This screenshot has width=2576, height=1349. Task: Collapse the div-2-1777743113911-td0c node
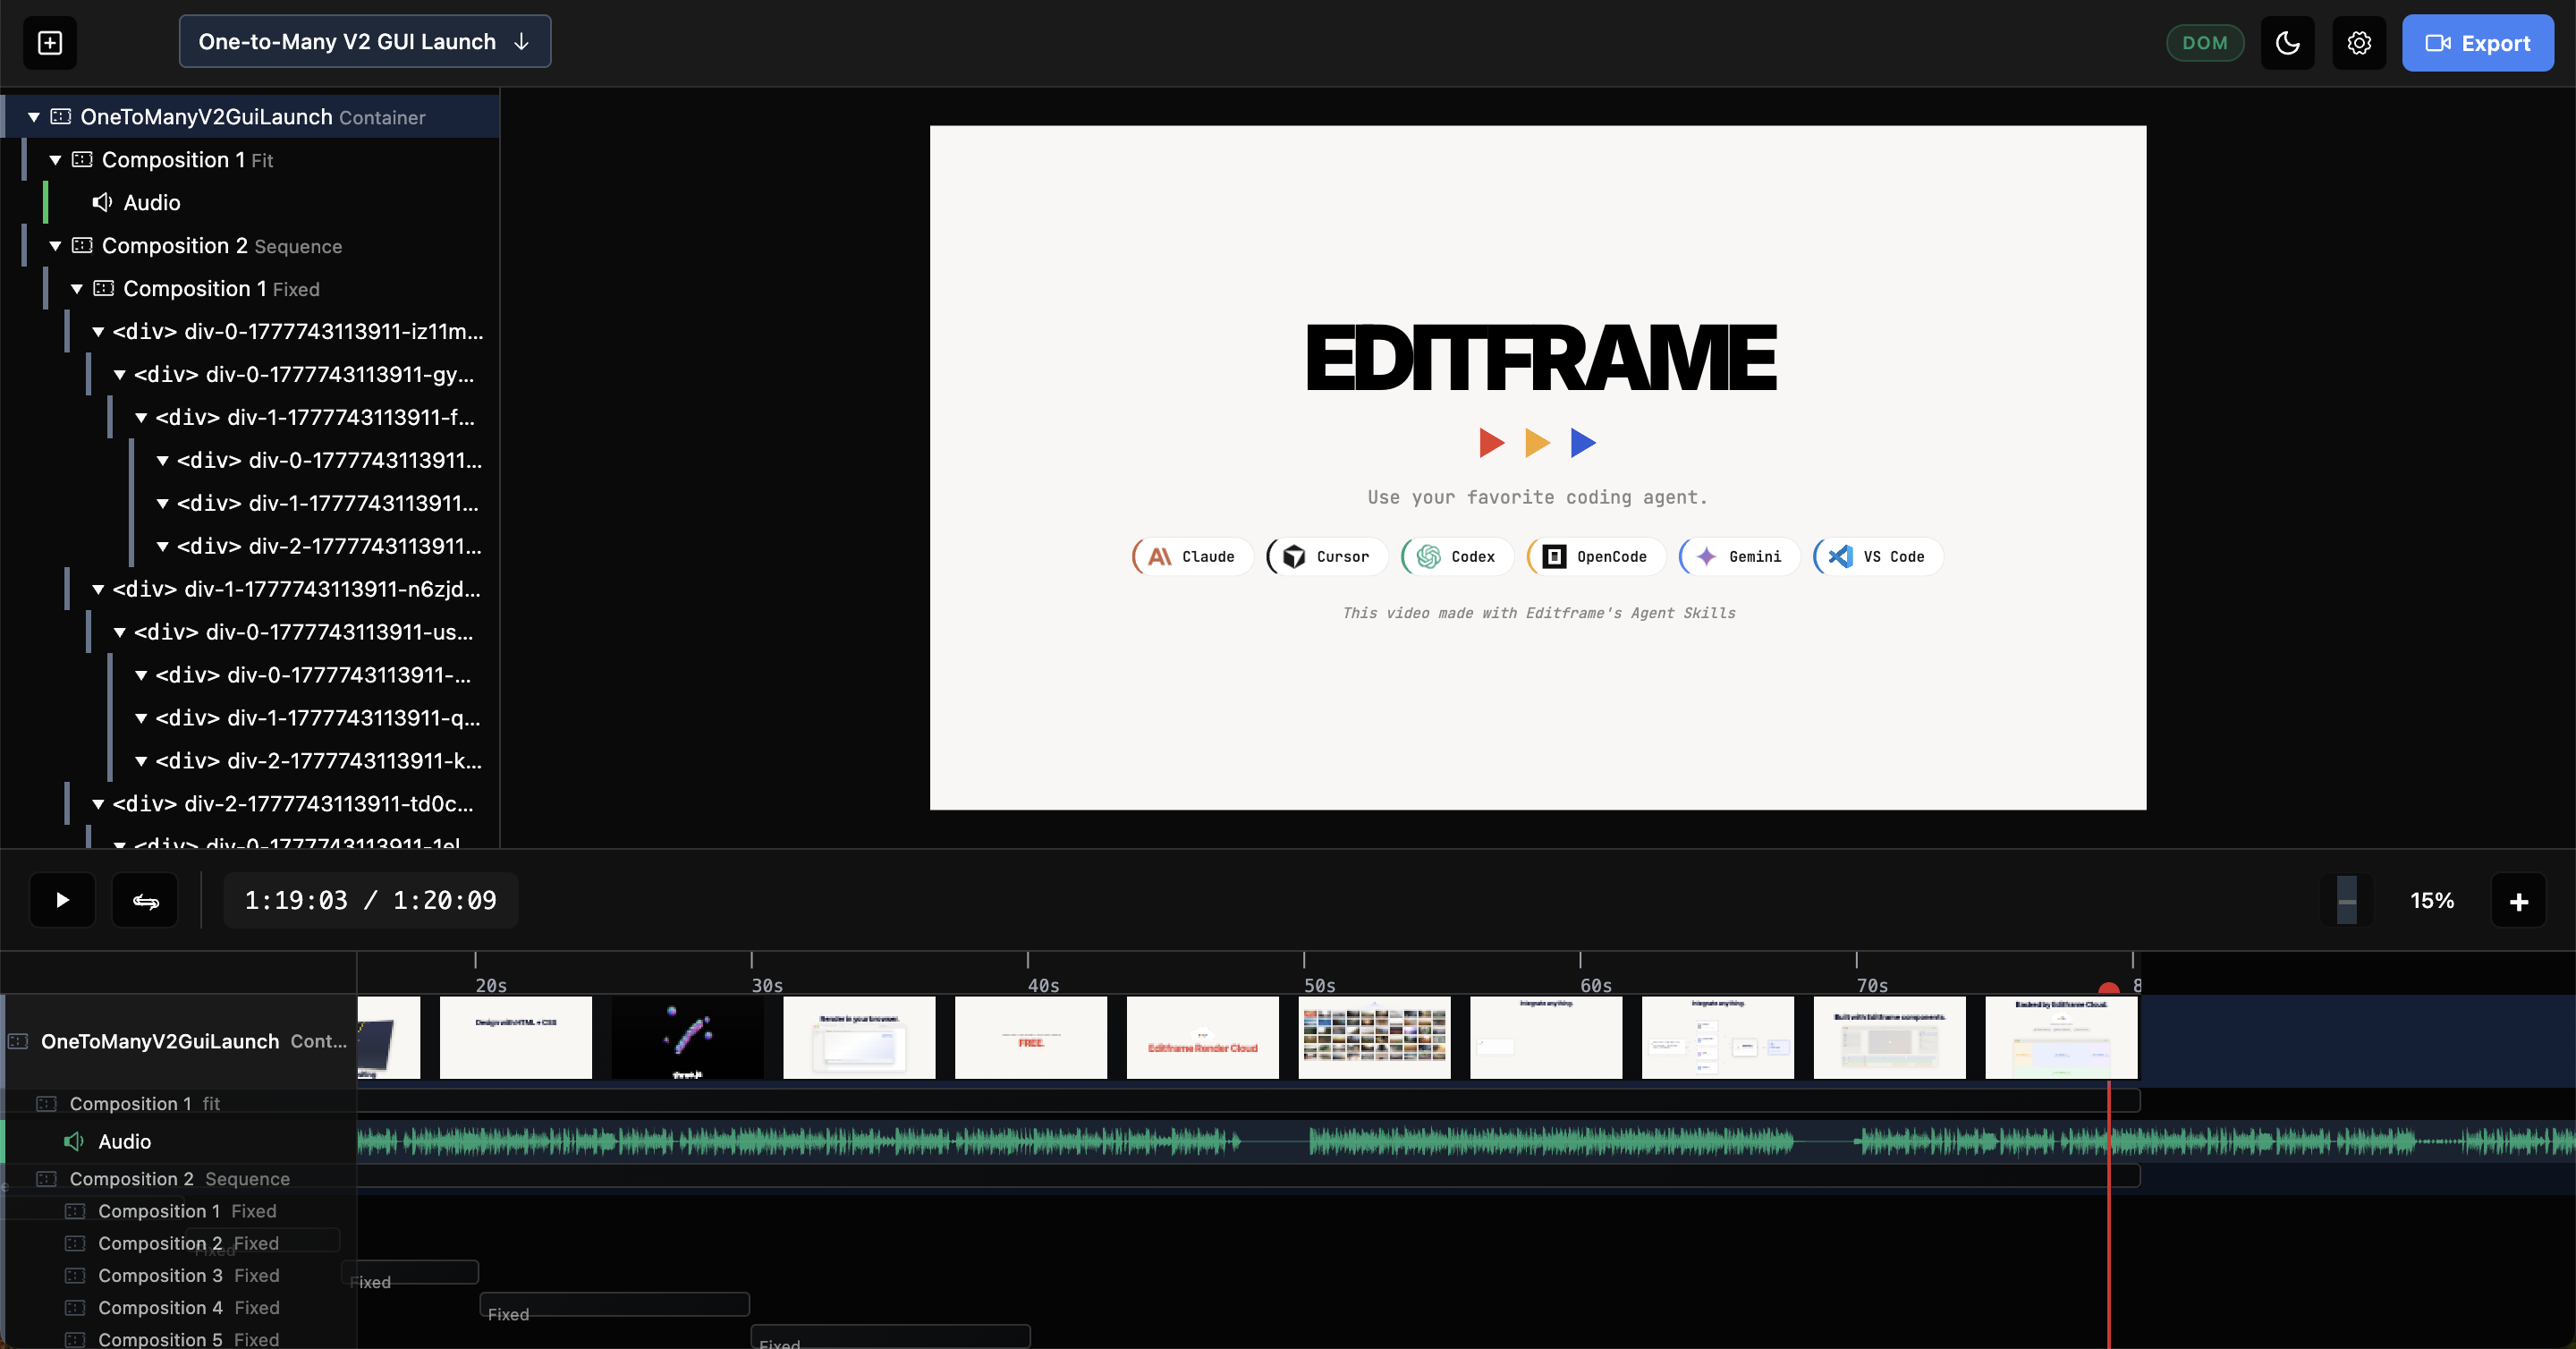[x=98, y=804]
